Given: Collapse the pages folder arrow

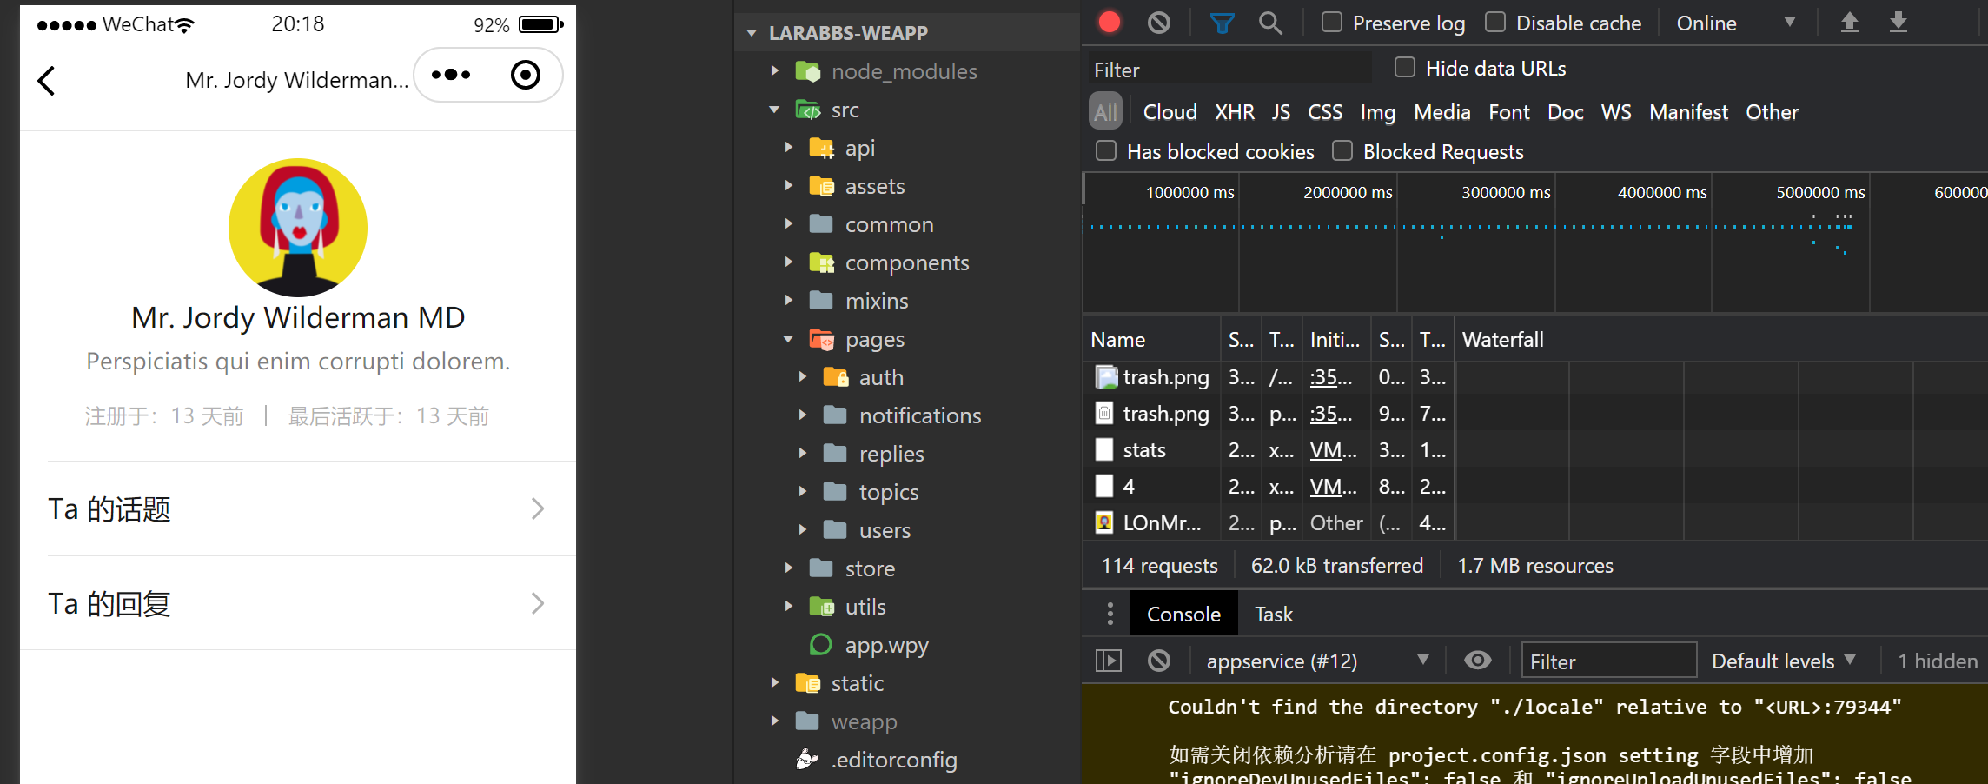Looking at the screenshot, I should [788, 339].
